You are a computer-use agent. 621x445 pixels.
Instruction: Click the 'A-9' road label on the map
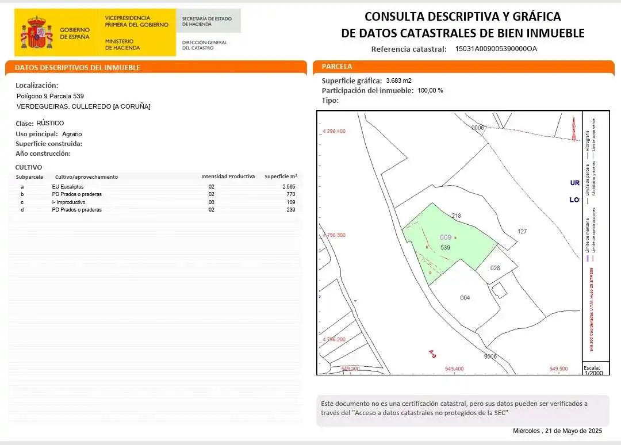click(x=432, y=354)
